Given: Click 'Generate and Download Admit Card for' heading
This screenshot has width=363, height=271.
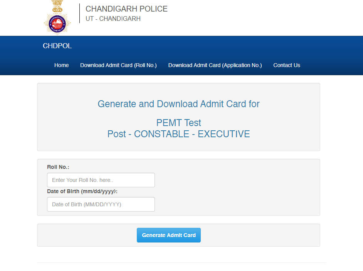Looking at the screenshot, I should coord(178,104).
